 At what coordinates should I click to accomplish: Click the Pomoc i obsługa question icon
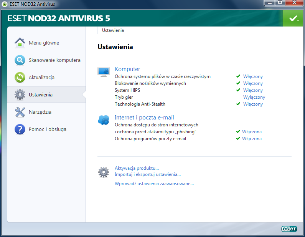(x=20, y=129)
